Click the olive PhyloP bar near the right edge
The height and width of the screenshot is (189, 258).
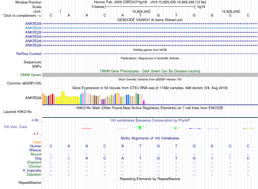click(x=248, y=128)
